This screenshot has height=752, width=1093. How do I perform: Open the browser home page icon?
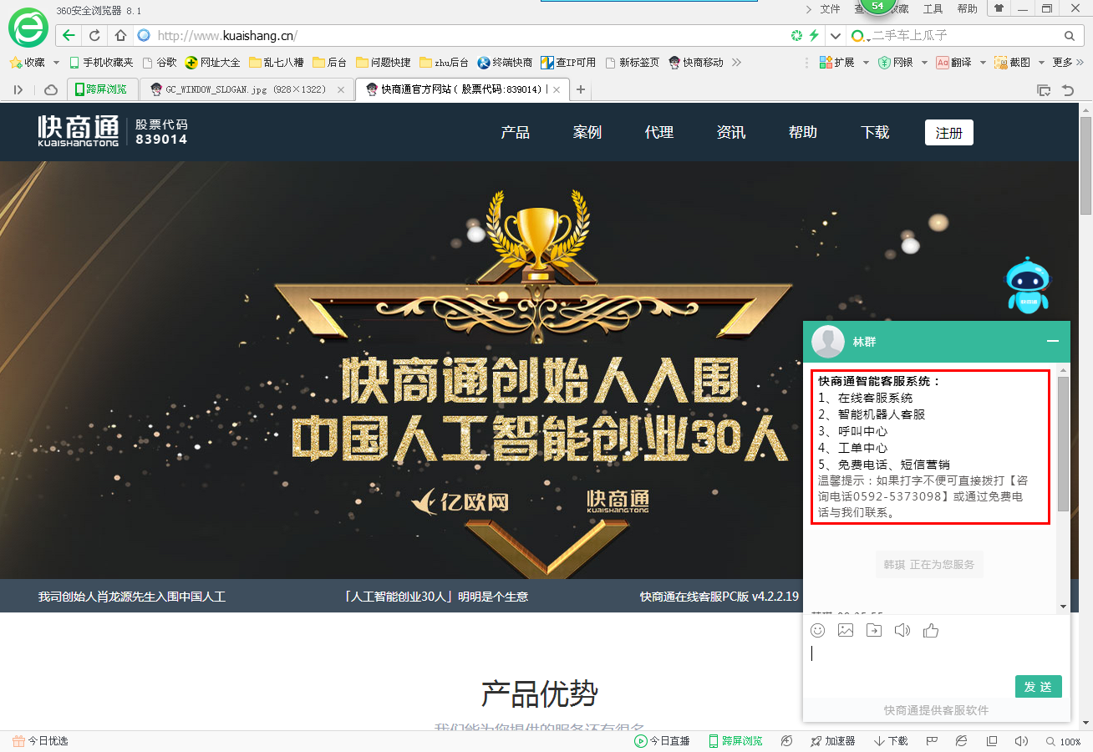[x=120, y=35]
